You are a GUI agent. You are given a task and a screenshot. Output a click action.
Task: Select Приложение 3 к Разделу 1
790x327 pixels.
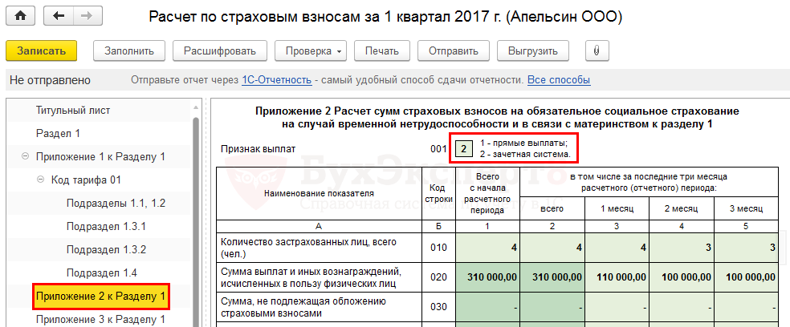click(100, 320)
